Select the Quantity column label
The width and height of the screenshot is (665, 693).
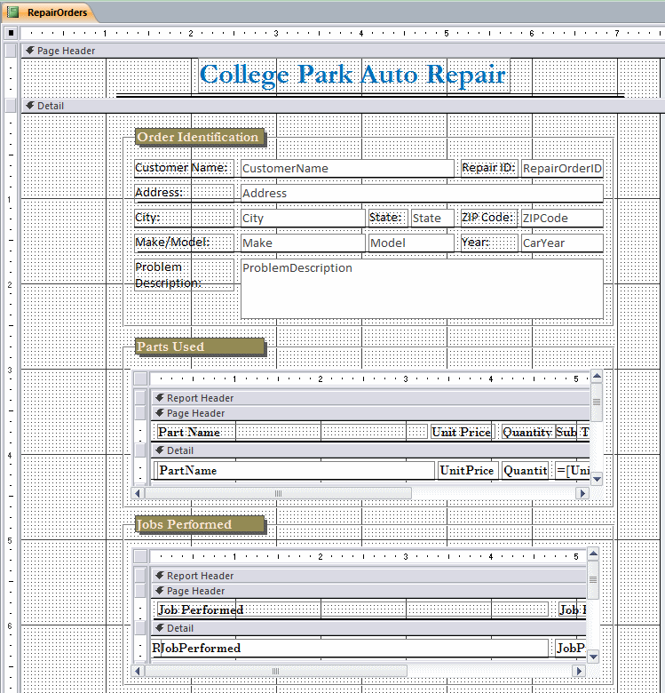coord(527,432)
